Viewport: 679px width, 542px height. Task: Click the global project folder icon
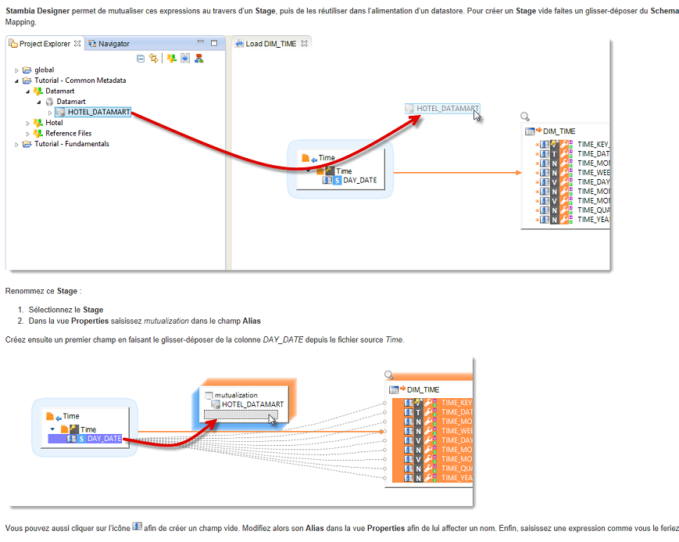(x=27, y=70)
